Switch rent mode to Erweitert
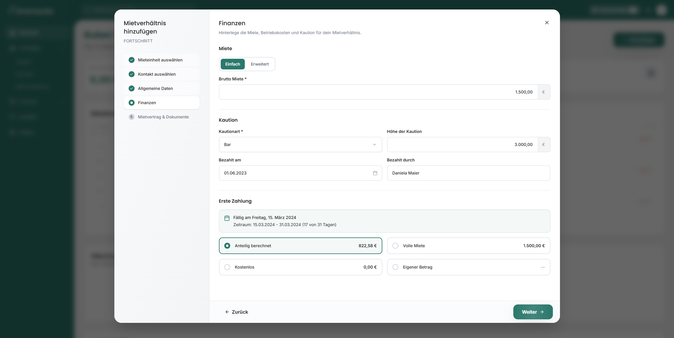The image size is (674, 338). coord(260,64)
